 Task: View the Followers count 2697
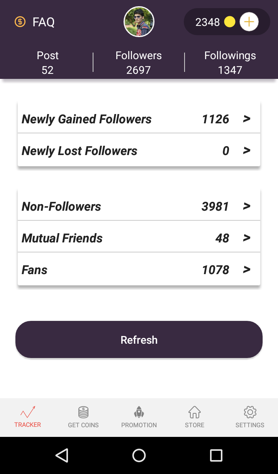click(139, 70)
